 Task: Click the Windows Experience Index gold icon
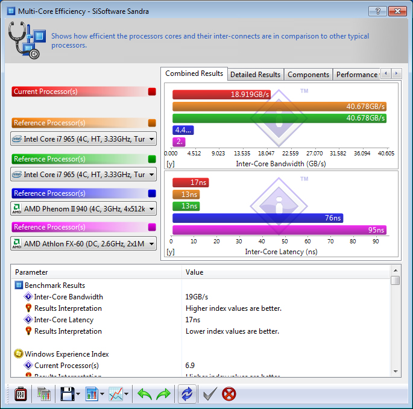pyautogui.click(x=19, y=354)
